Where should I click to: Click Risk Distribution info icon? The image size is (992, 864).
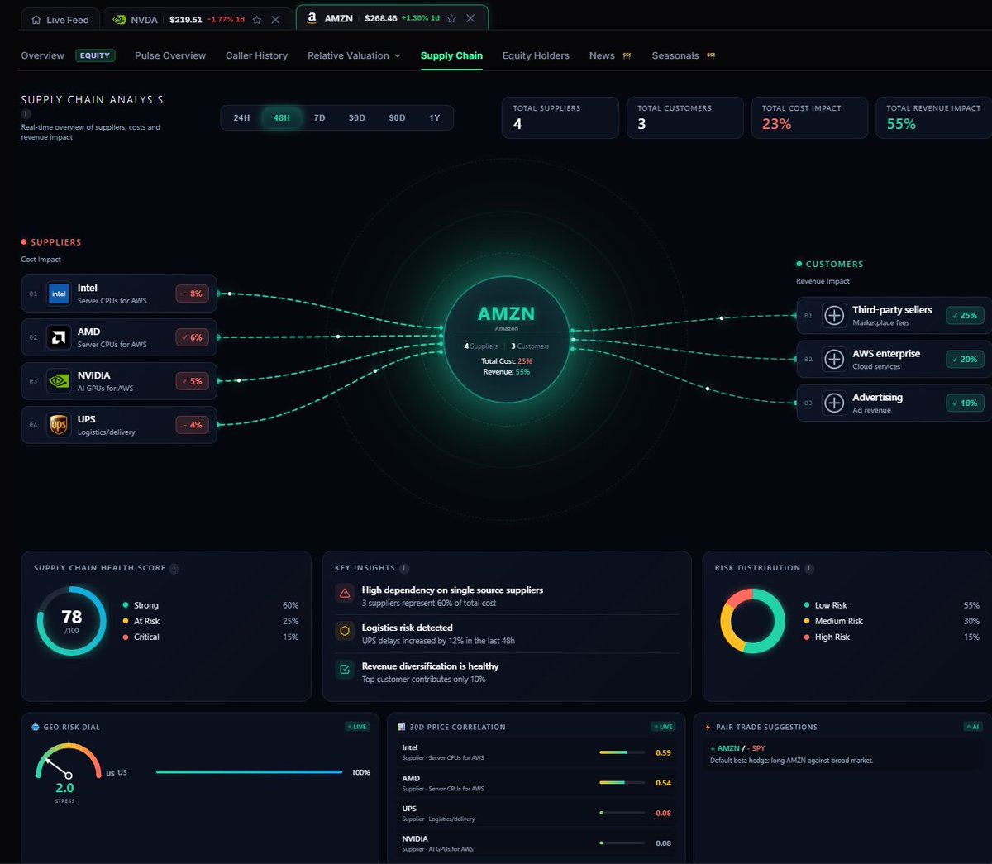(x=809, y=568)
